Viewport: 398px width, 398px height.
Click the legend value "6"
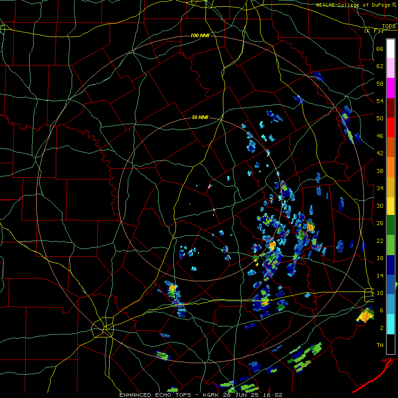pos(382,310)
